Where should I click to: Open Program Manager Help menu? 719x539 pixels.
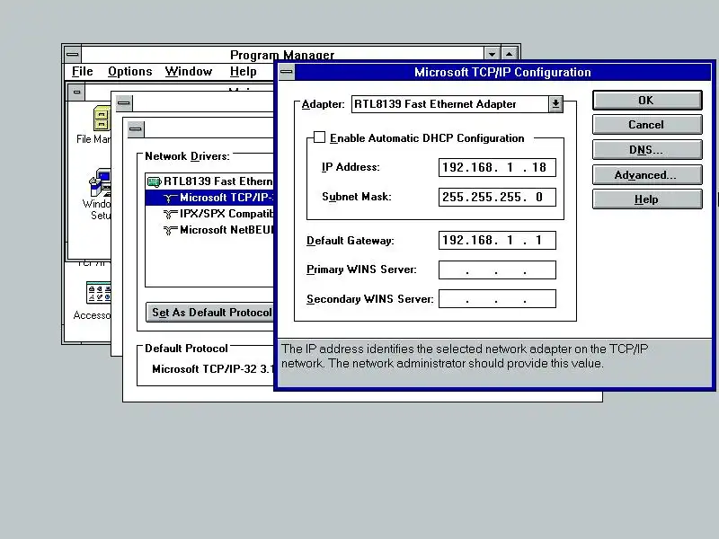243,72
